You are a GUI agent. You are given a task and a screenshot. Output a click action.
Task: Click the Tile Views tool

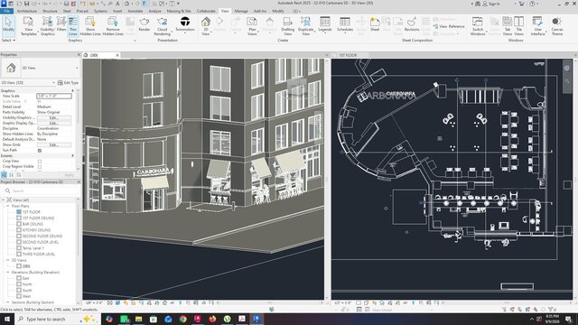click(x=518, y=26)
